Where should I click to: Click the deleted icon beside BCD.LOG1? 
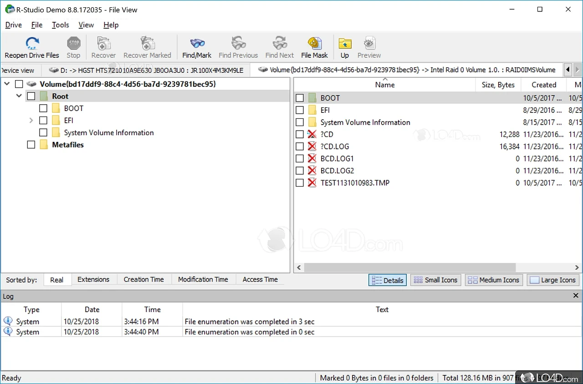[x=312, y=158]
